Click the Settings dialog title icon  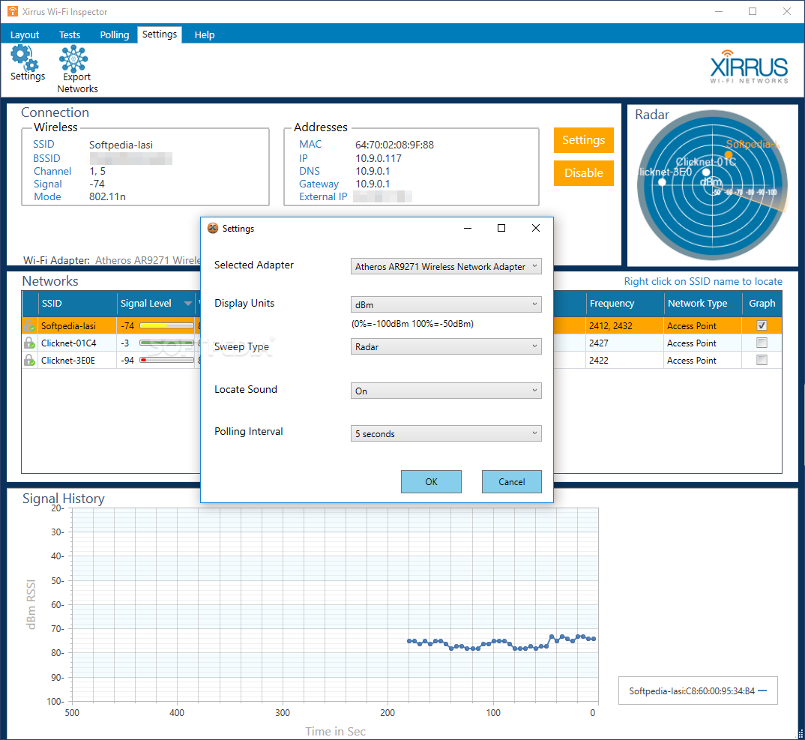(x=213, y=228)
